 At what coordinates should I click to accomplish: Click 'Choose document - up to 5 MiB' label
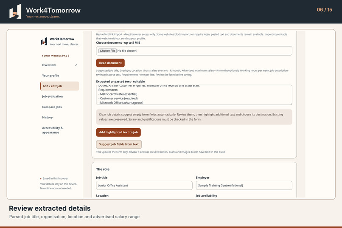pos(118,42)
